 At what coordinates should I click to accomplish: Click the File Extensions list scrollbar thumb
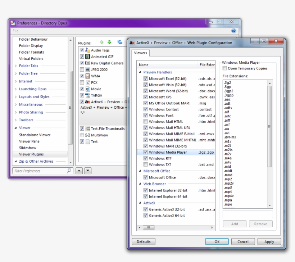pyautogui.click(x=269, y=126)
